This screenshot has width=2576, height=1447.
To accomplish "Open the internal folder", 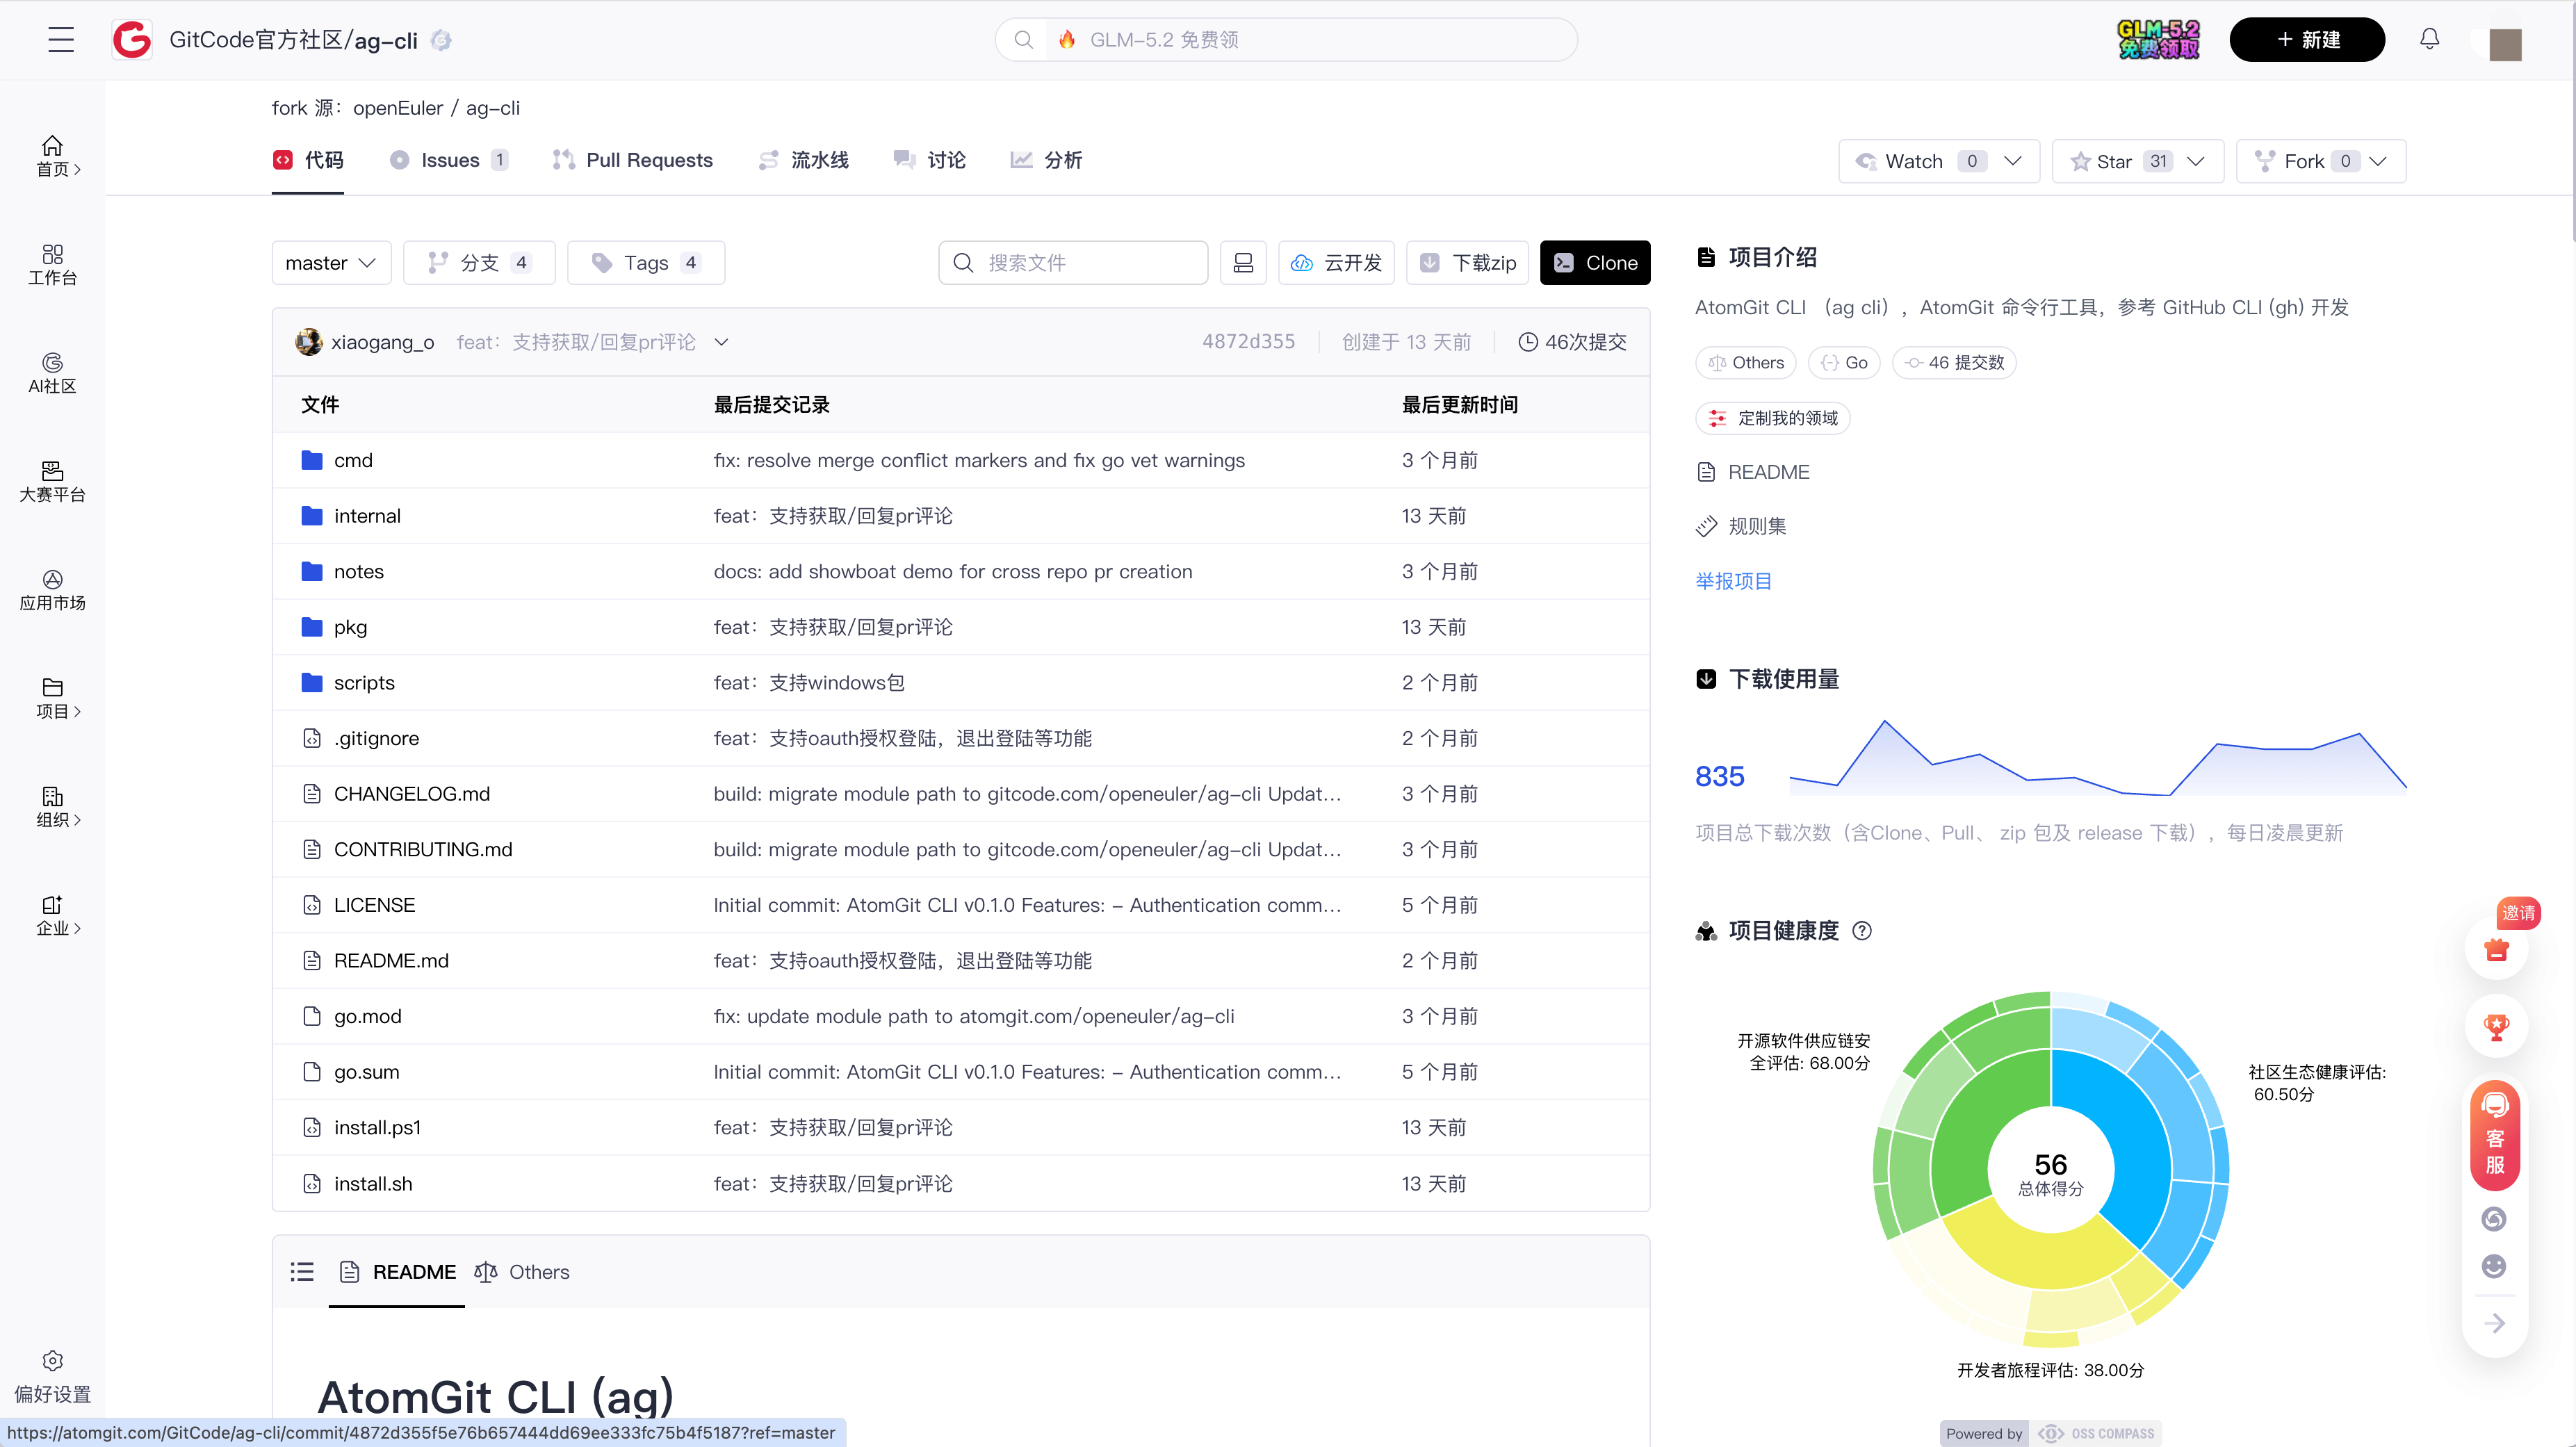I will [x=367, y=516].
